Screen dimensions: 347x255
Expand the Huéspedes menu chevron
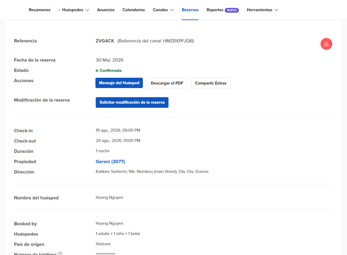coord(87,10)
